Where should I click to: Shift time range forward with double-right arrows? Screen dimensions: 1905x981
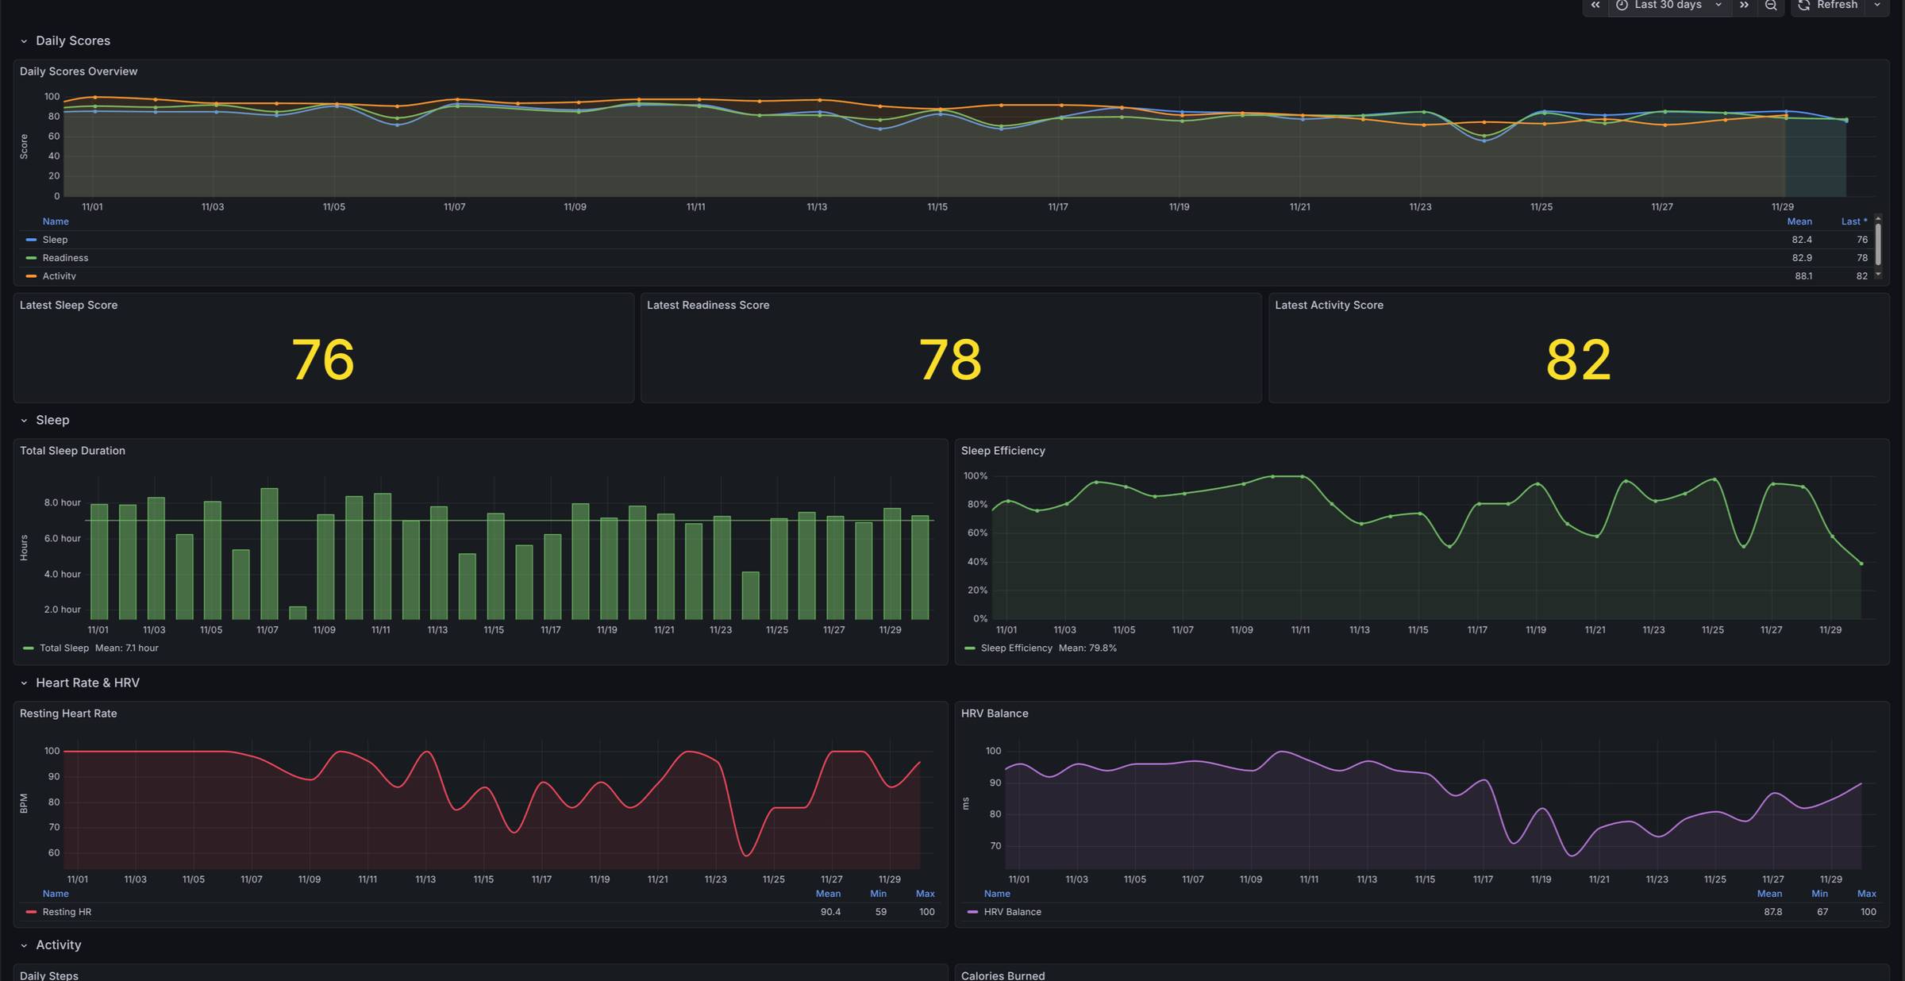click(x=1744, y=6)
